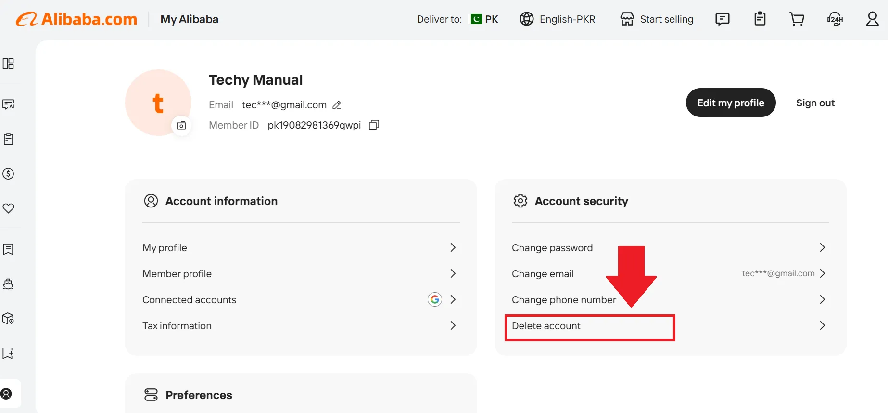Image resolution: width=888 pixels, height=413 pixels.
Task: Click the Pakistan flag icon
Action: pos(476,19)
